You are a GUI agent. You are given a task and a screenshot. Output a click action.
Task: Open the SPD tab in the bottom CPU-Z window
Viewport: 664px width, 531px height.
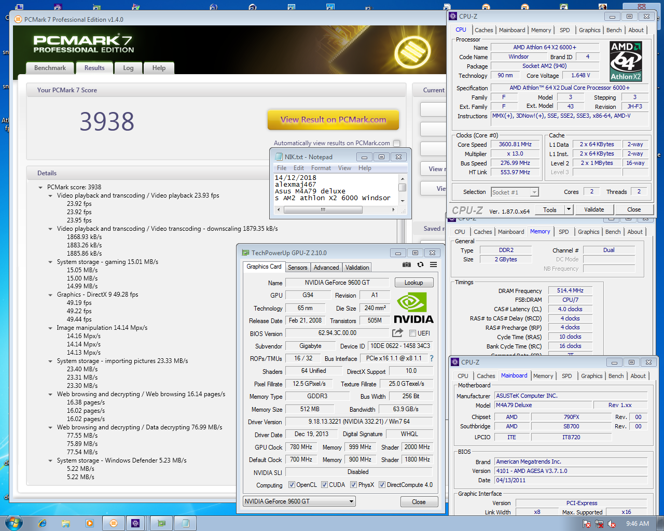[x=567, y=376]
